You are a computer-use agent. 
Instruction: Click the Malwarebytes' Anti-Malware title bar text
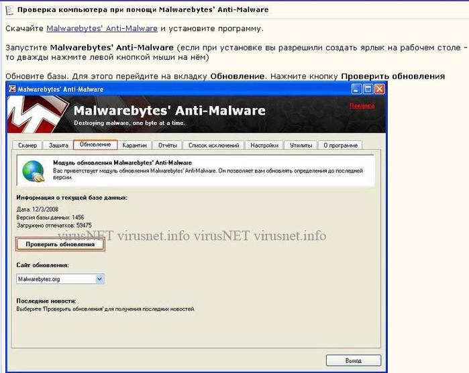click(60, 89)
